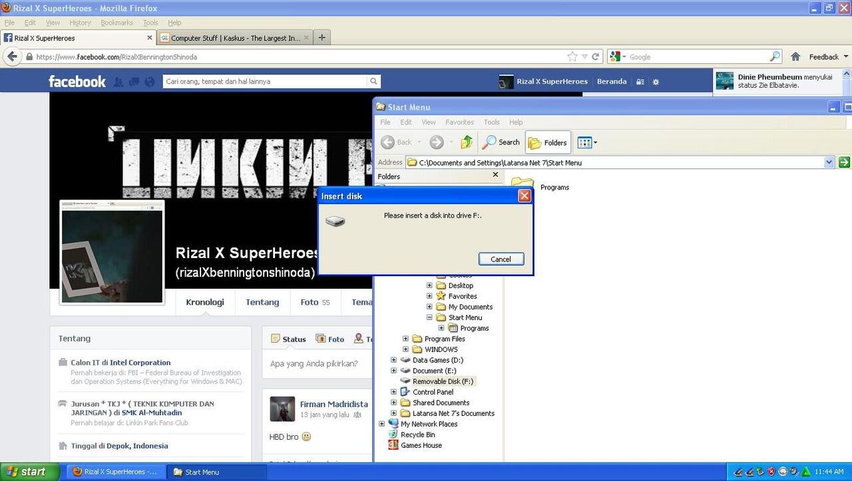Image resolution: width=852 pixels, height=481 pixels.
Task: Expand the My Documents folder node
Action: 429,307
